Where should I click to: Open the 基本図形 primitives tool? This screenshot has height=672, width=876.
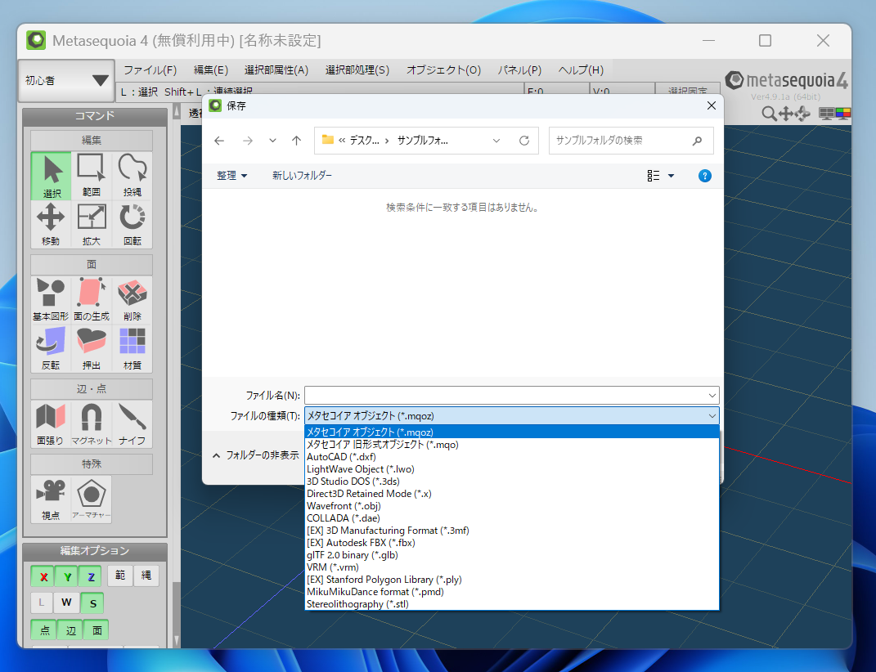[51, 299]
